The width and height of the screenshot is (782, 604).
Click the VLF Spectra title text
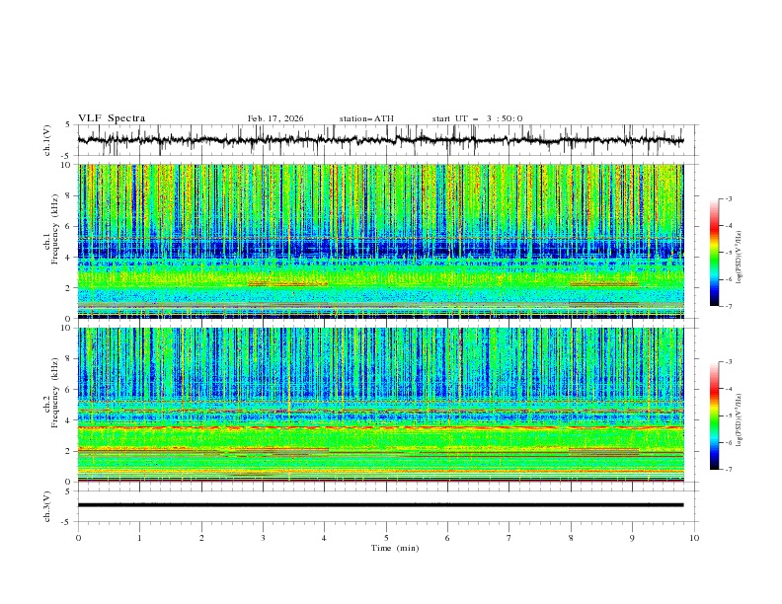click(112, 118)
